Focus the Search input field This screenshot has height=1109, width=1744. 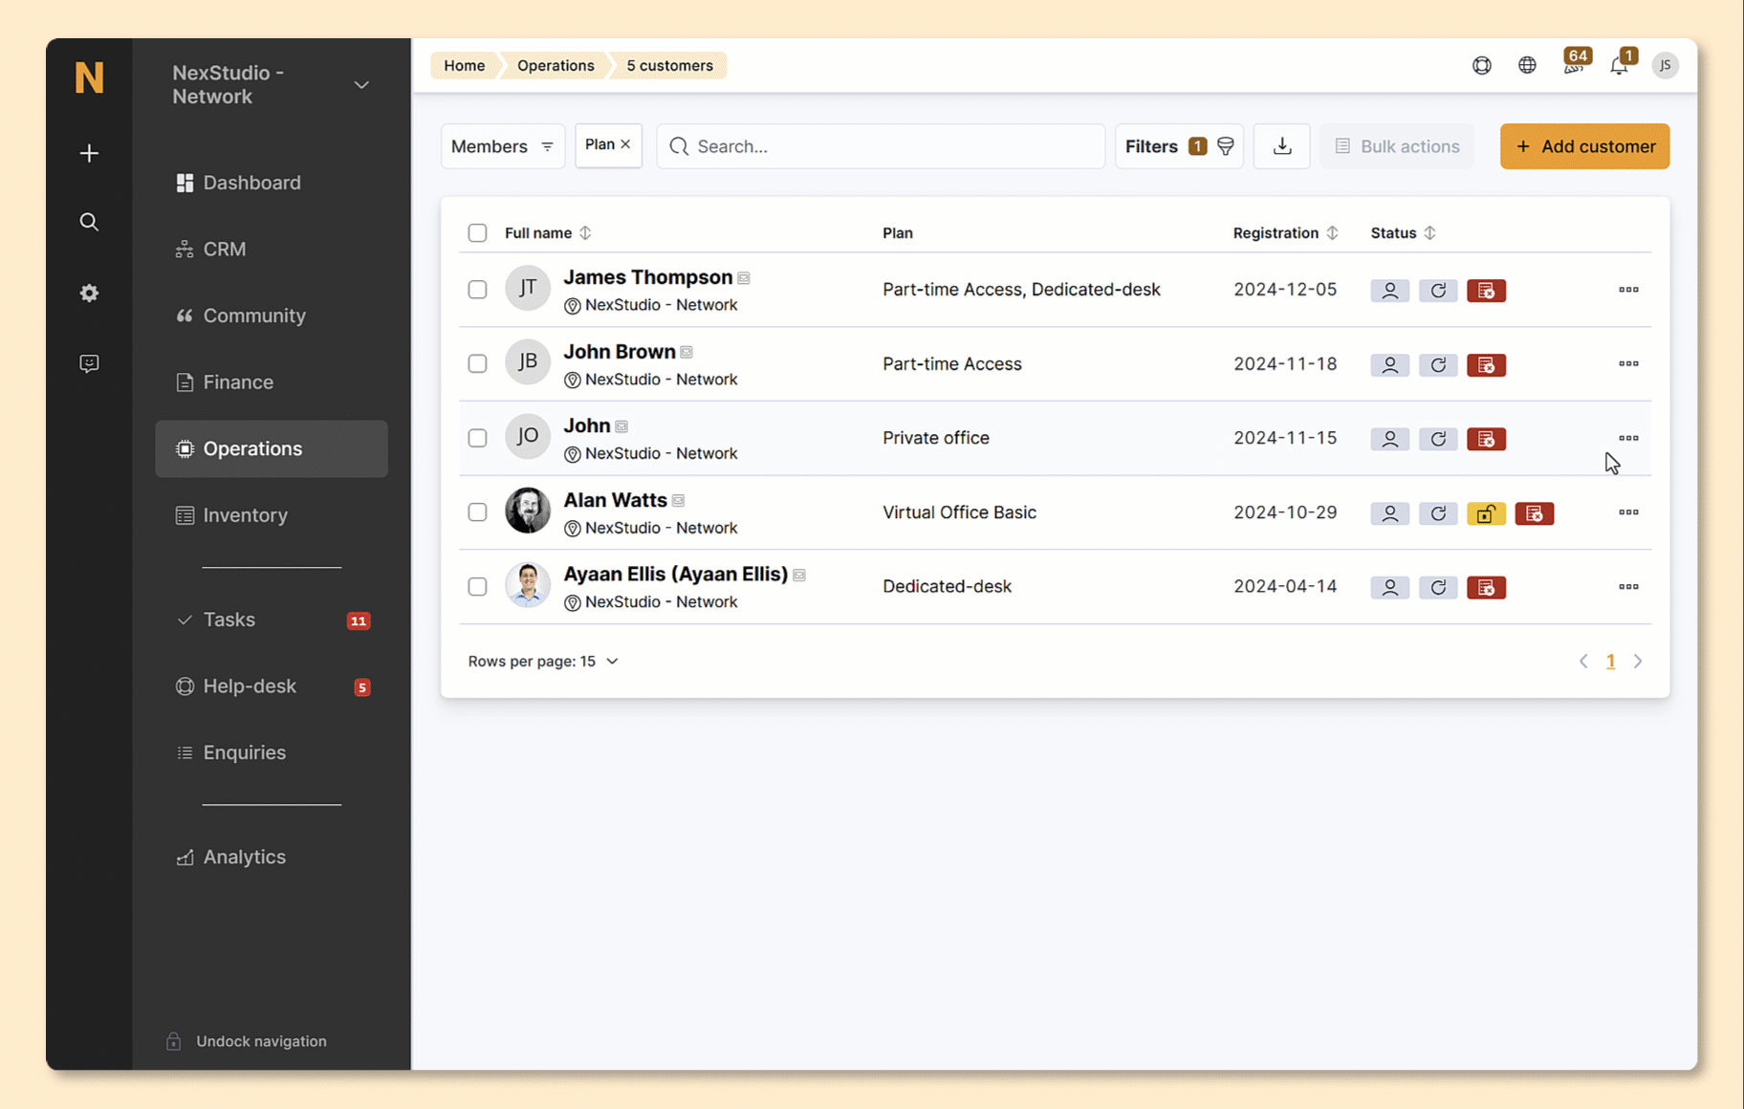(881, 146)
